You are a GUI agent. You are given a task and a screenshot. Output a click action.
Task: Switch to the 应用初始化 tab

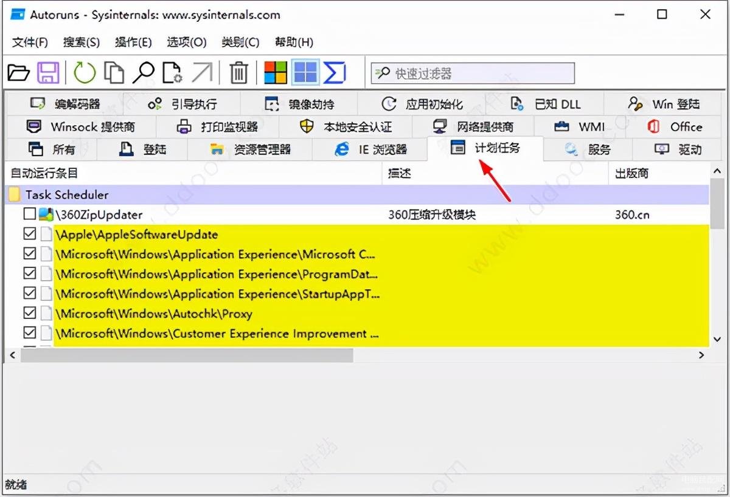pyautogui.click(x=422, y=104)
